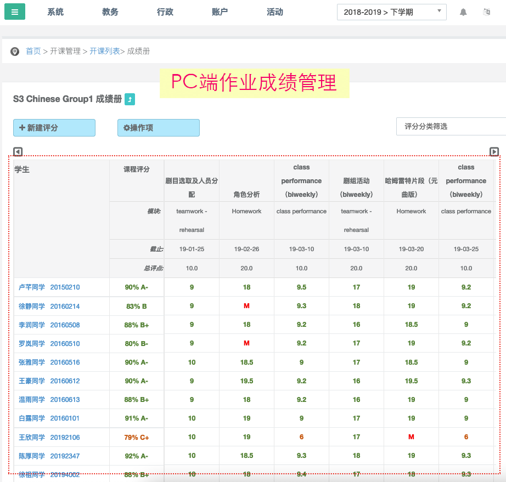Click the teal icon beside 成绩册 title
Screen dimensions: 506x482
[130, 99]
